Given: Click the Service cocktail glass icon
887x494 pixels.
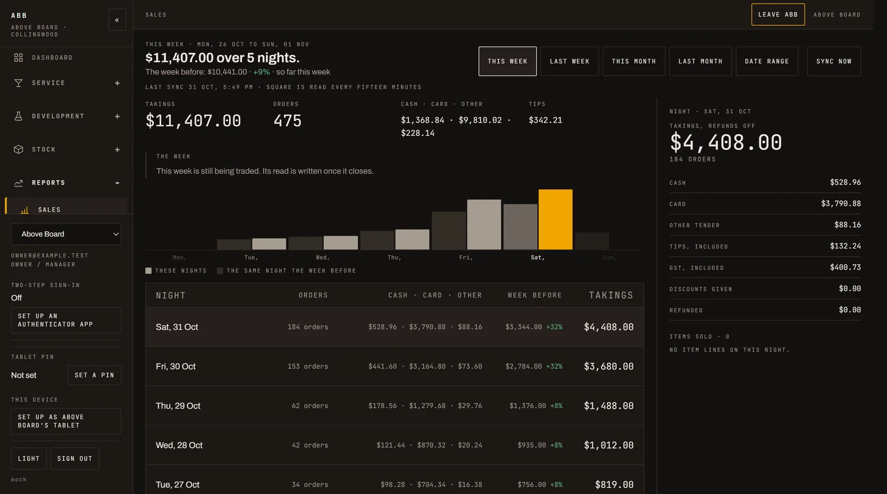Looking at the screenshot, I should (18, 83).
